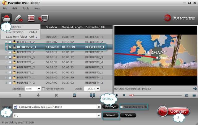
Task: Check the BEERFEST4_2 checkbox
Action: point(10,83)
